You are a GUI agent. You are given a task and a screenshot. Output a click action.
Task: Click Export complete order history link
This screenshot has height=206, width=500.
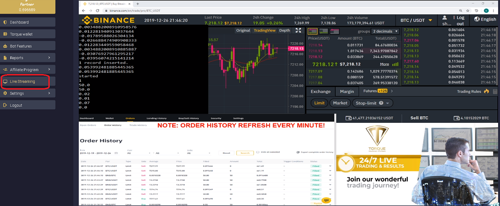[315, 152]
